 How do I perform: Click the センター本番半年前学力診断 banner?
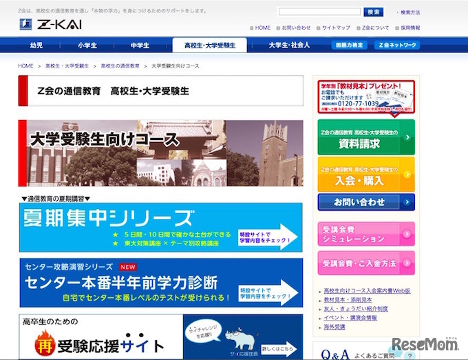coord(161,283)
